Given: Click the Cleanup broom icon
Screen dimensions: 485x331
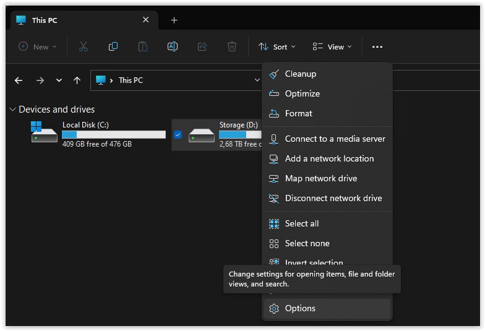Looking at the screenshot, I should pos(274,74).
